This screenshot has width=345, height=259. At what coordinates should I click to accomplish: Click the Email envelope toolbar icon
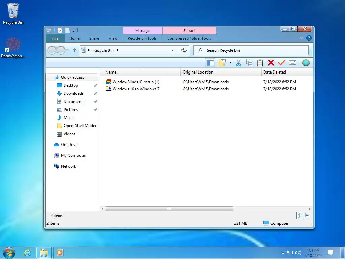point(292,63)
